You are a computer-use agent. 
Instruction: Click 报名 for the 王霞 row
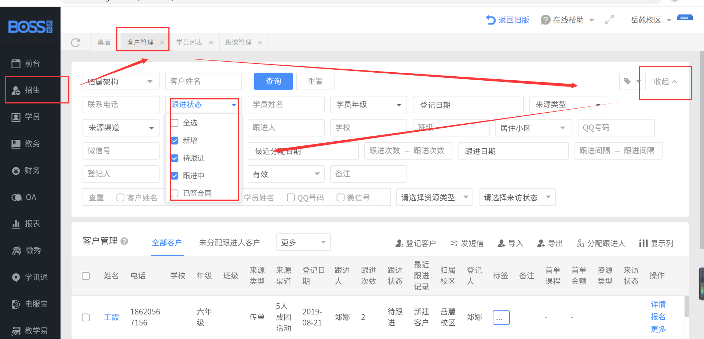coord(658,317)
